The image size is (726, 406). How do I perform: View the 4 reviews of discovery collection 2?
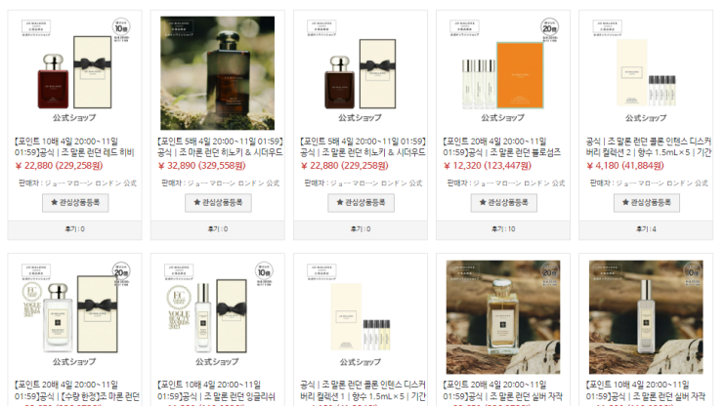coord(646,229)
